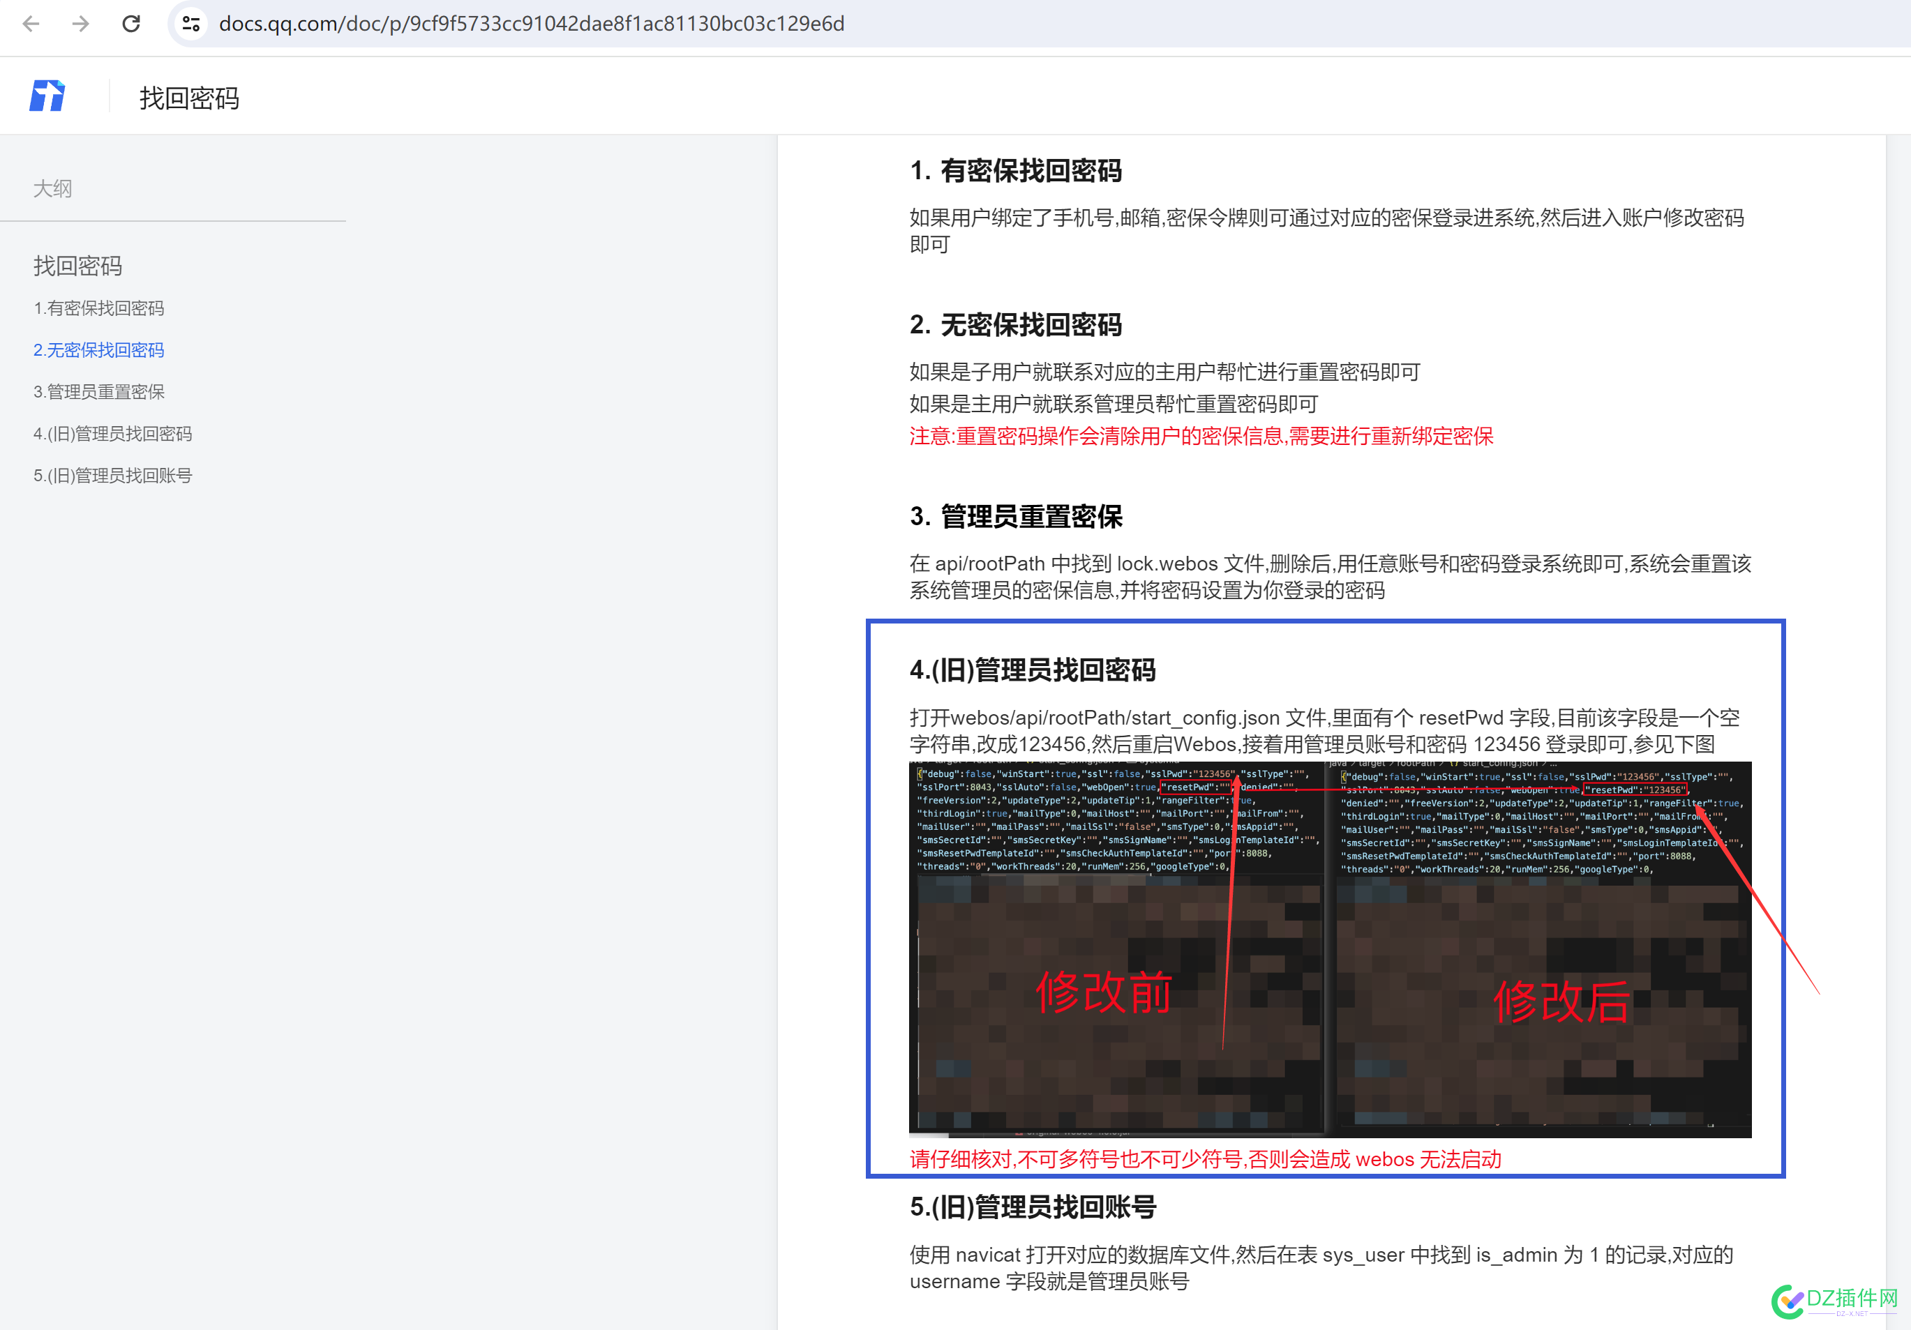This screenshot has height=1330, width=1911.
Task: Click the docs.qq.com URL address field
Action: pyautogui.click(x=531, y=23)
